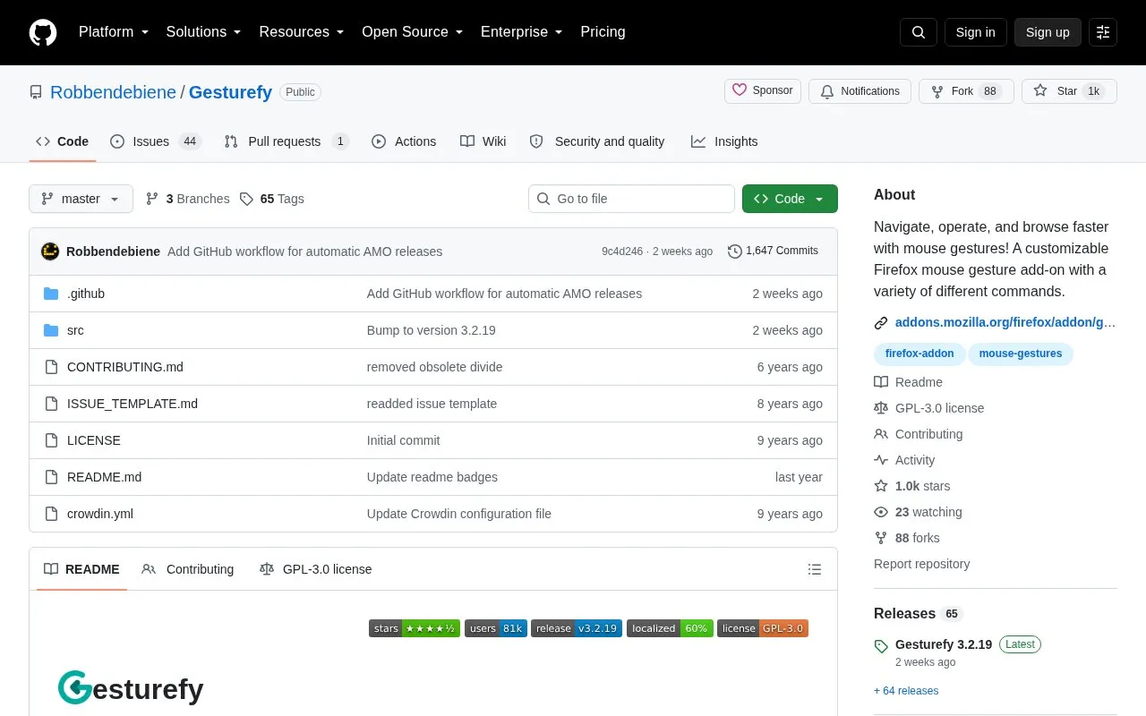Expand the green Code dropdown button
Screen dimensions: 1146x716
(x=790, y=199)
